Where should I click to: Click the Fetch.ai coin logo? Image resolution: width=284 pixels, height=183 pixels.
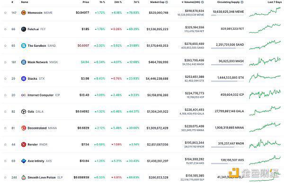tap(24, 29)
